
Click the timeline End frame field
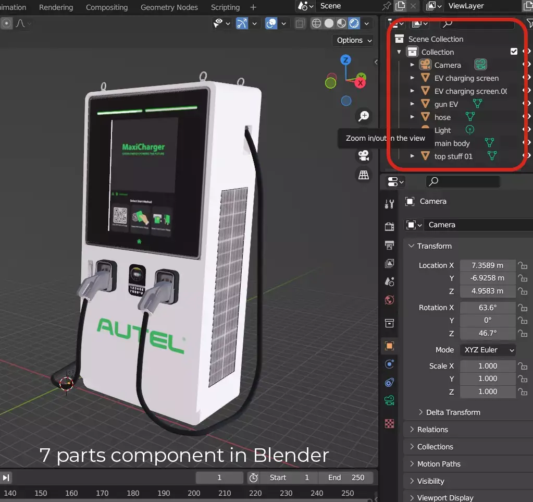click(x=346, y=477)
